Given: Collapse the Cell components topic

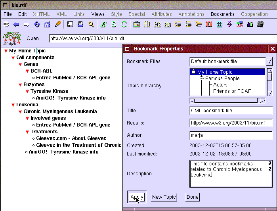Looking at the screenshot, I should 13,58.
